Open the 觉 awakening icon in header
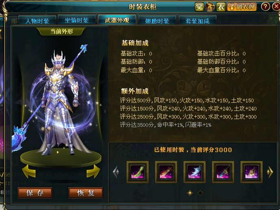Viewport: 280px width, 210px height. pyautogui.click(x=199, y=7)
